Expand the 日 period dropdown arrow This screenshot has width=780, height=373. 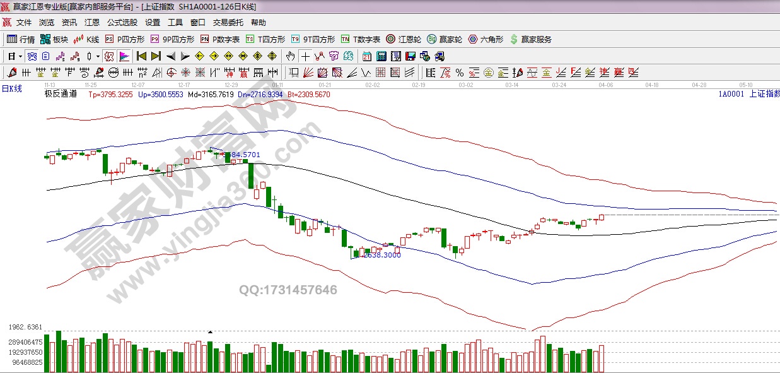pyautogui.click(x=20, y=56)
